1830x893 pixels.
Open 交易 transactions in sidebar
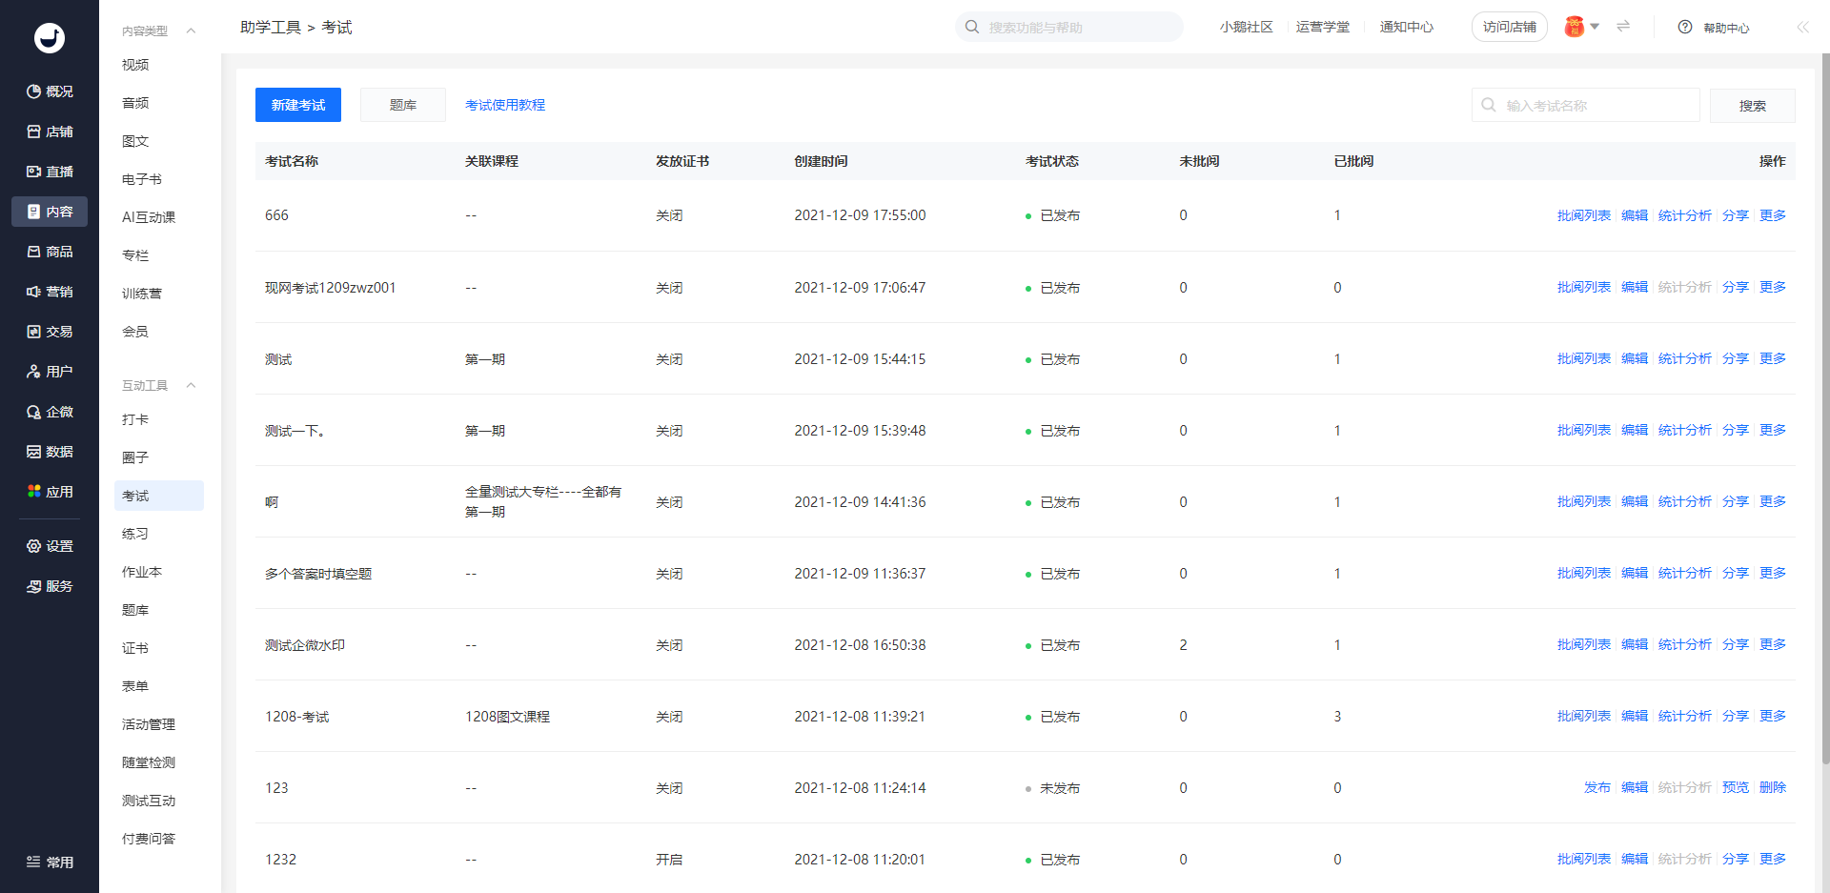pyautogui.click(x=50, y=332)
